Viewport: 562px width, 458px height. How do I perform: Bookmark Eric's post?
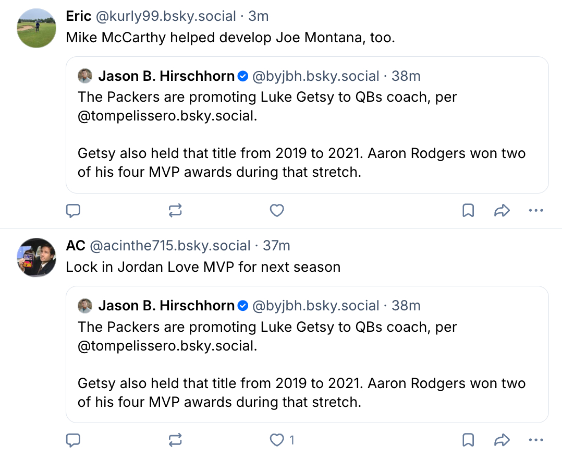468,211
